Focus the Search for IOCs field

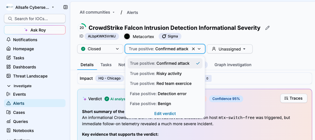[x=35, y=19]
